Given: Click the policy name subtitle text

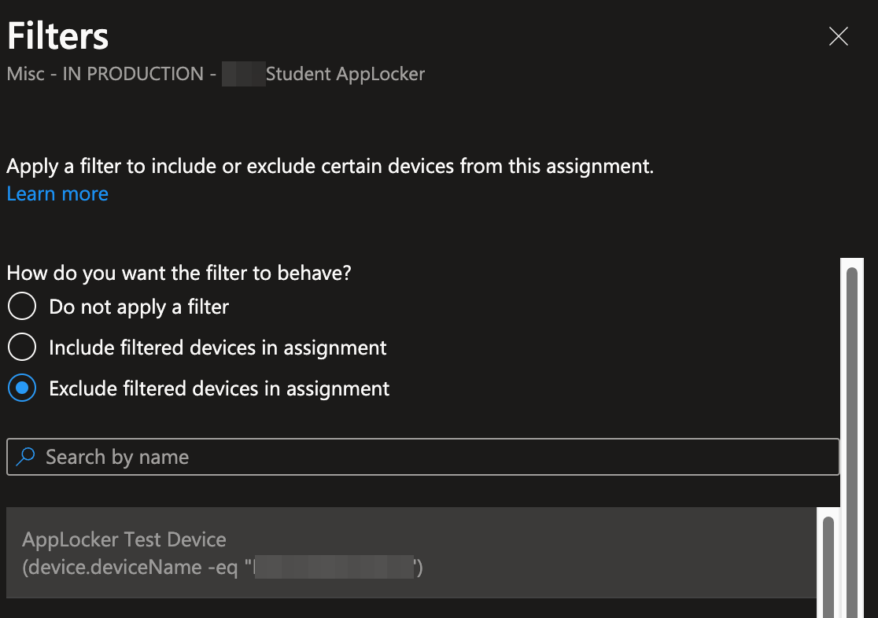Looking at the screenshot, I should [215, 73].
